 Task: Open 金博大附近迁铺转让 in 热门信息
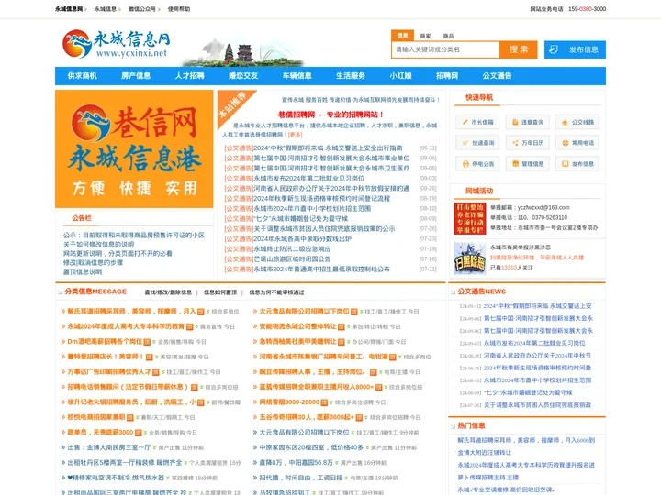(485, 453)
